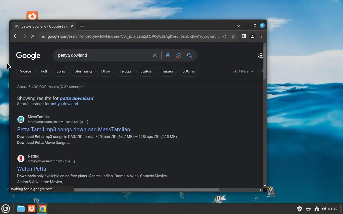
Task: Submit search with magnifier icon
Action: tap(189, 55)
